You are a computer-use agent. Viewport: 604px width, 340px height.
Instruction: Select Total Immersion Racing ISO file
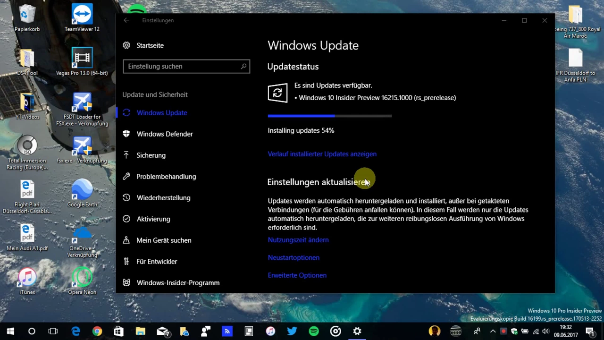[x=27, y=153]
